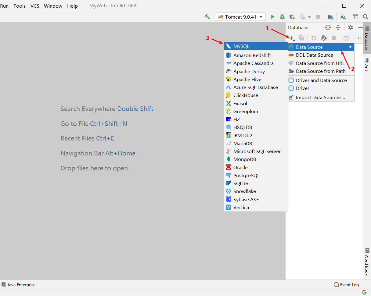Run Tomcat with the green play icon
This screenshot has height=296, width=371.
click(273, 17)
